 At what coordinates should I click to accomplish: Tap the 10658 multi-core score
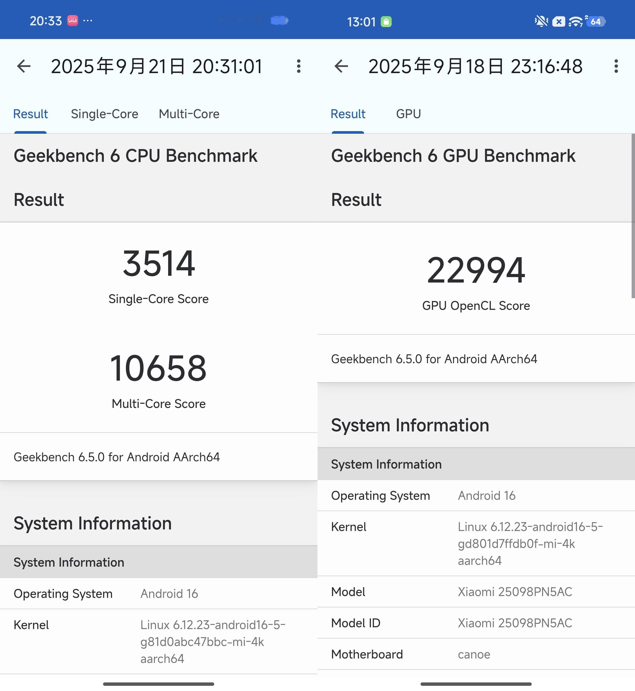pyautogui.click(x=158, y=368)
